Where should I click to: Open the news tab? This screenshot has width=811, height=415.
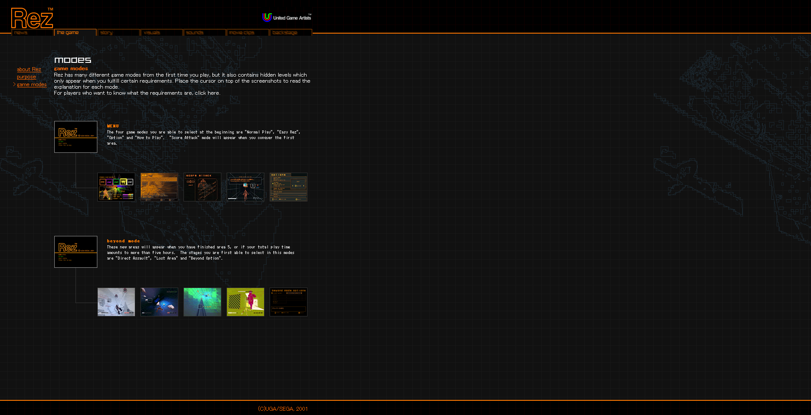pos(32,33)
